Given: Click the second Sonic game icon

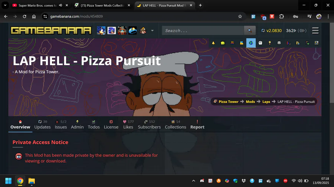Looking at the screenshot, I should (111, 31).
